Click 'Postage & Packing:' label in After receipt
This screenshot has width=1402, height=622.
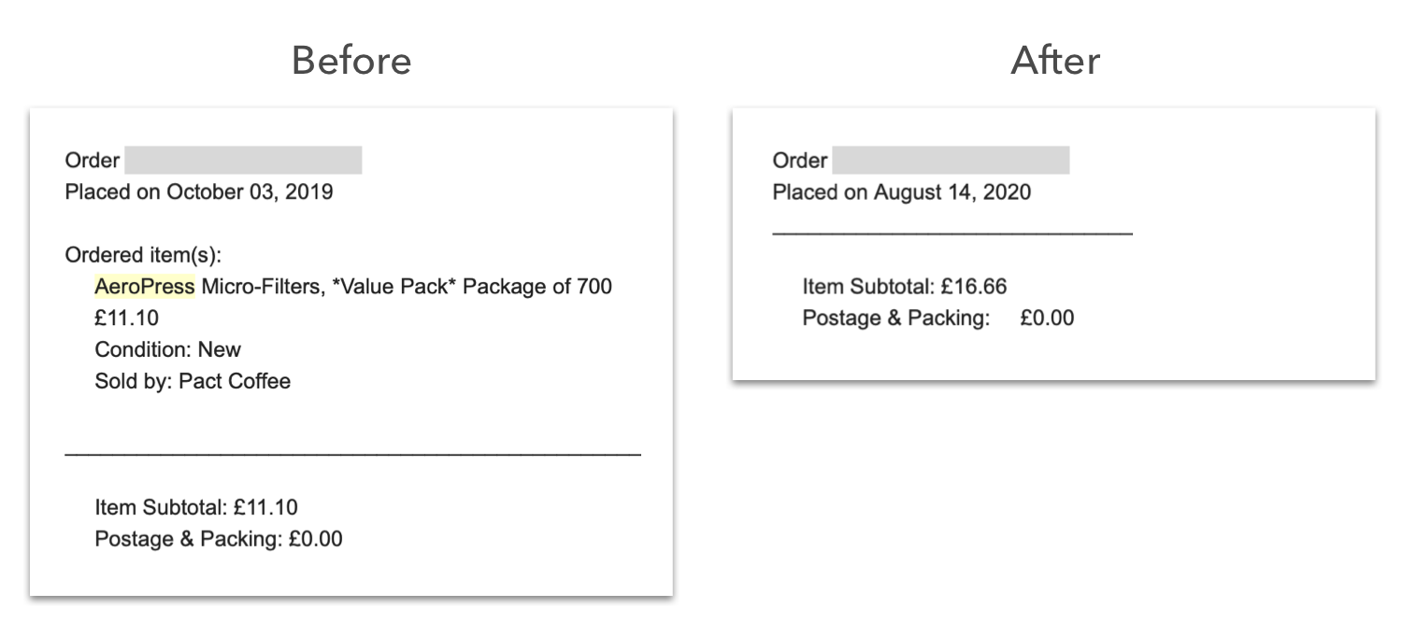pos(895,318)
